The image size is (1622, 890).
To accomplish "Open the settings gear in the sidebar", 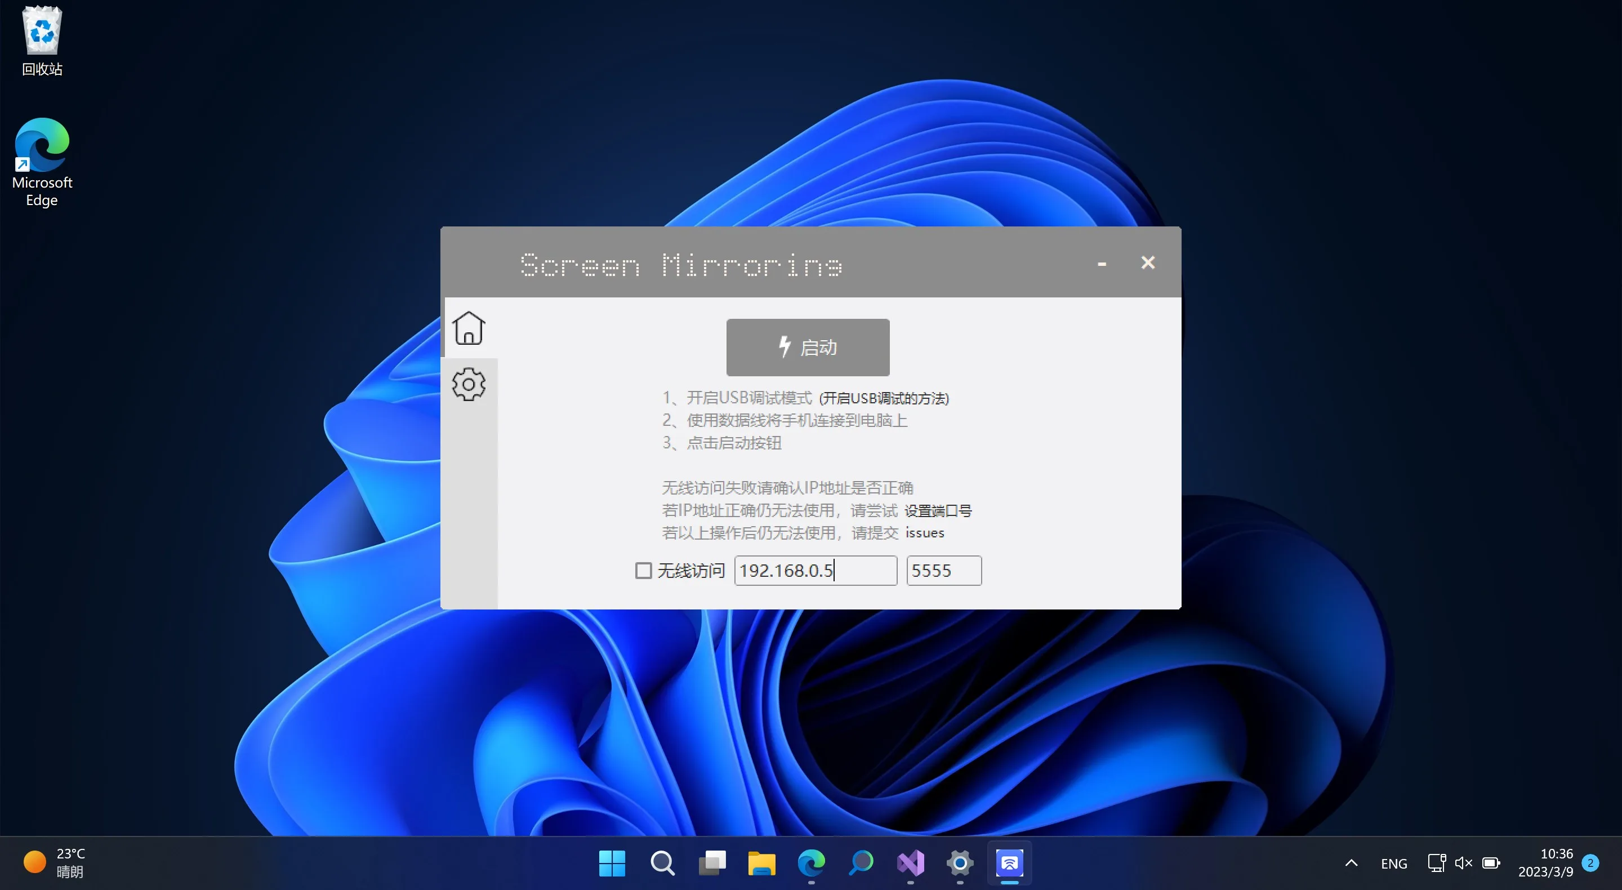I will [x=469, y=384].
